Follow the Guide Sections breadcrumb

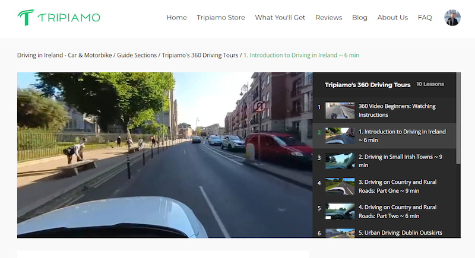137,55
